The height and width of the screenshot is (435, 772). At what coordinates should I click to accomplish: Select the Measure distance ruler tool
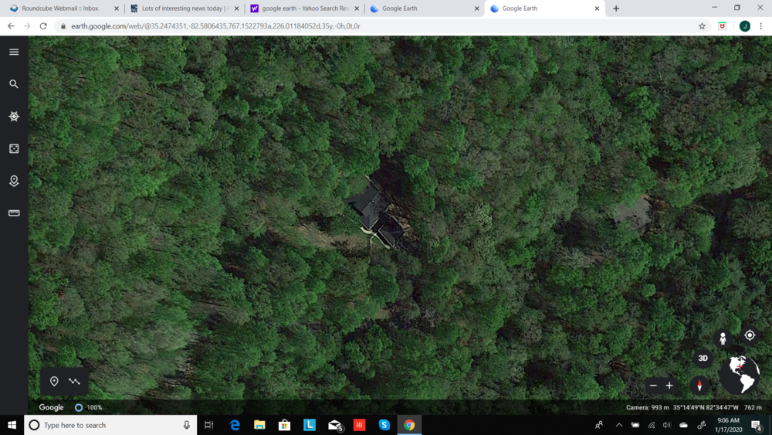click(x=14, y=213)
